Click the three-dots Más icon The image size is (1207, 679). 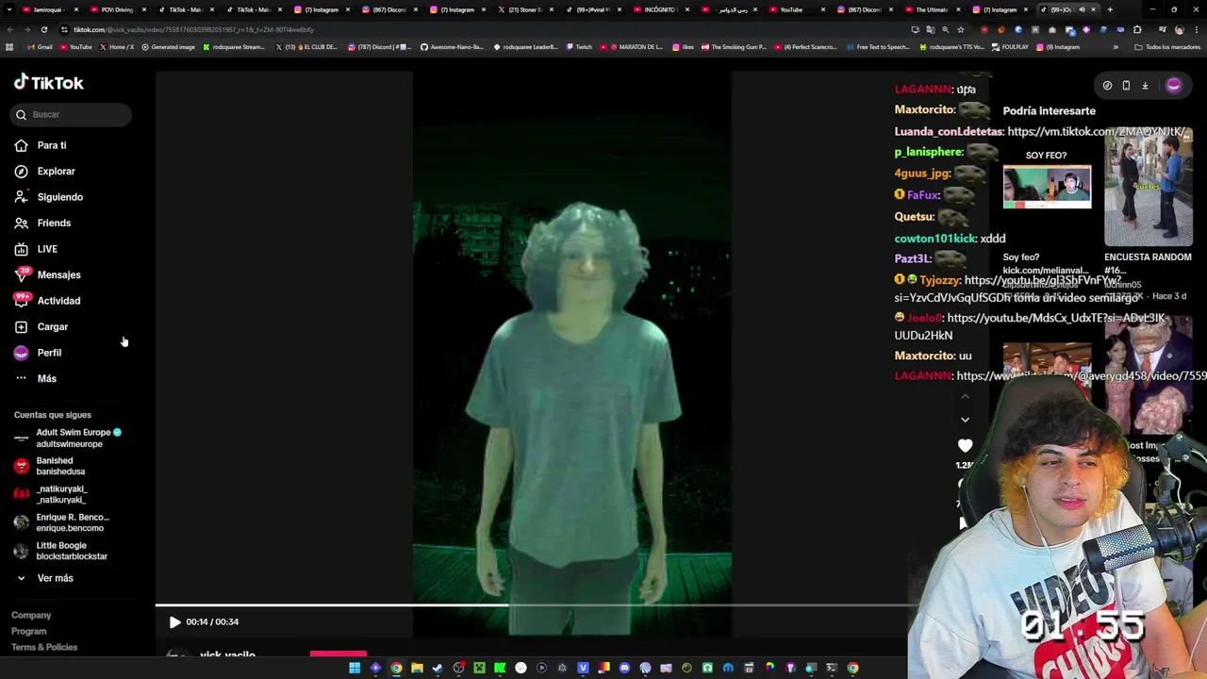[21, 379]
